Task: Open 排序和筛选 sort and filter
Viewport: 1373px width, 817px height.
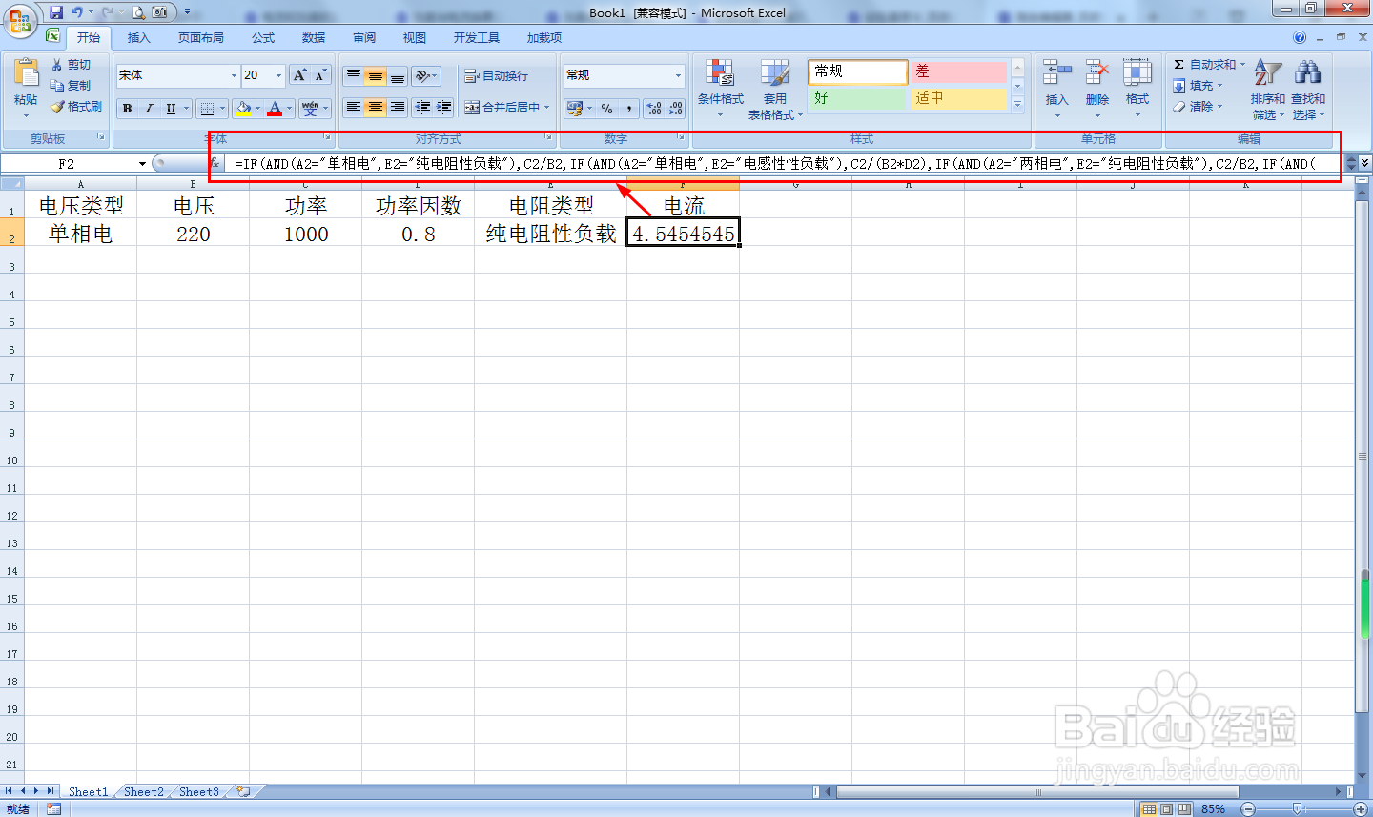Action: pyautogui.click(x=1267, y=88)
